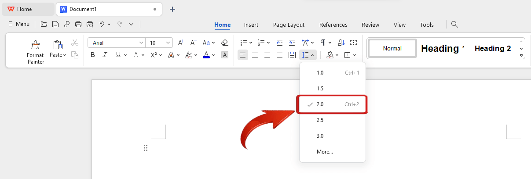Toggle Underline formatting
The height and width of the screenshot is (179, 531).
pyautogui.click(x=118, y=55)
